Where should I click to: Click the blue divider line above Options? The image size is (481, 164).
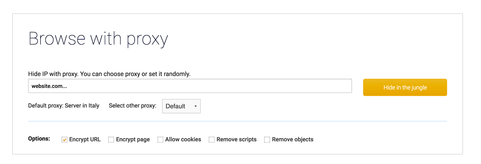(x=237, y=121)
